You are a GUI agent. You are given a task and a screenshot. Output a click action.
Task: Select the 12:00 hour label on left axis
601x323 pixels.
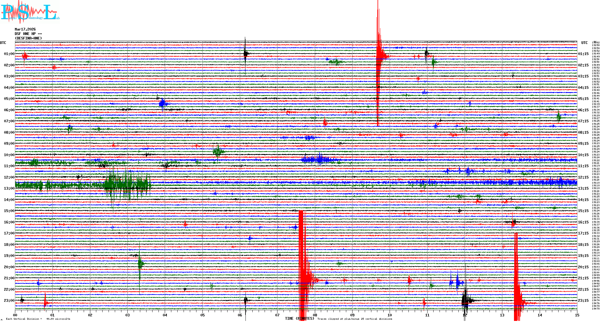point(9,177)
